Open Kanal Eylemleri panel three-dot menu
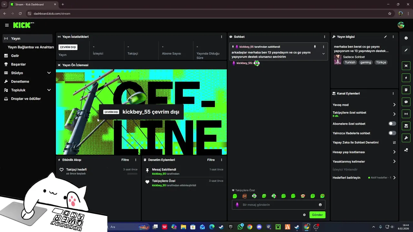This screenshot has height=232, width=413. pos(393,93)
